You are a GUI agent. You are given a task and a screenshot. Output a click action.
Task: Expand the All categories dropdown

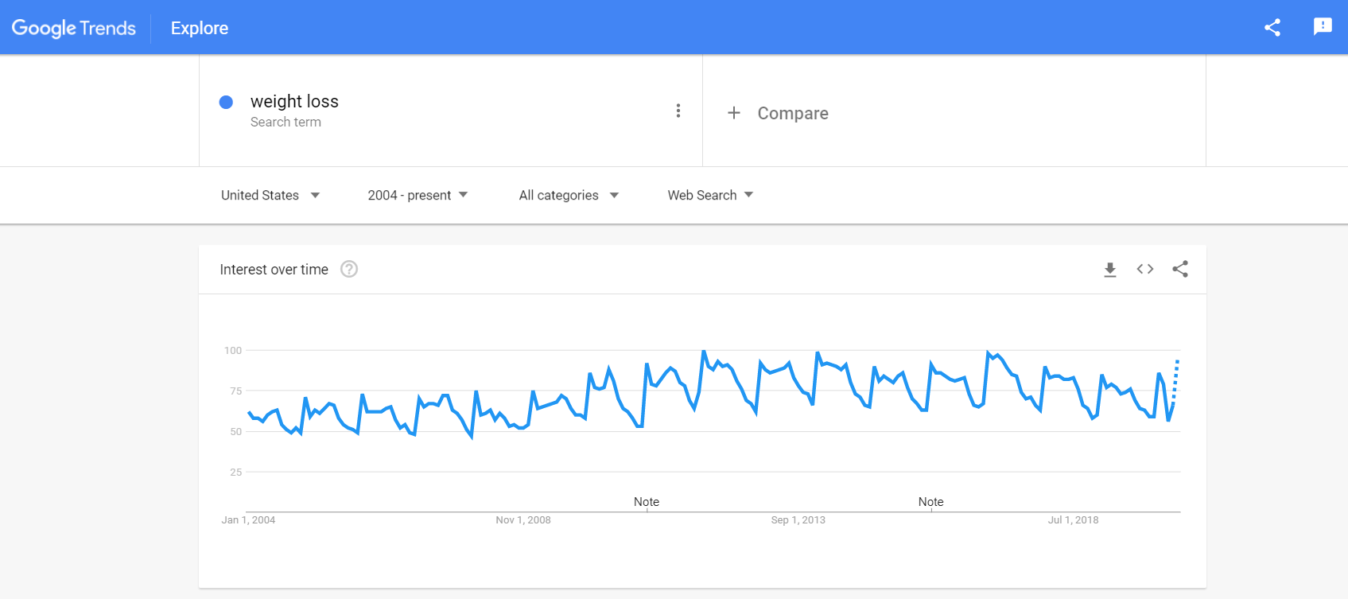tap(569, 195)
